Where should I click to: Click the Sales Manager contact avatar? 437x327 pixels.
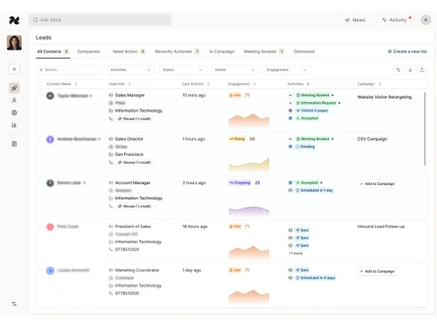50,96
